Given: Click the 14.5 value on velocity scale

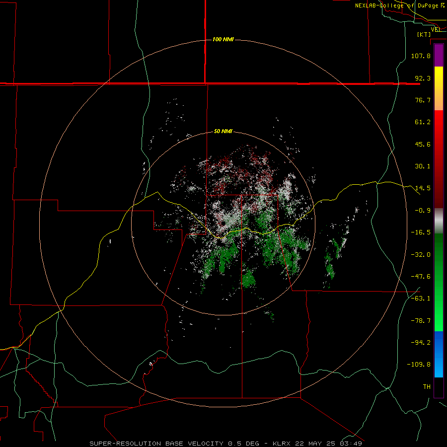Looking at the screenshot, I should coord(423,188).
